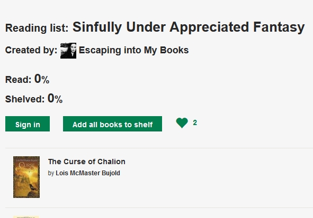The width and height of the screenshot is (313, 218).
Task: Click the 0 value next to Read
Action: click(38, 79)
